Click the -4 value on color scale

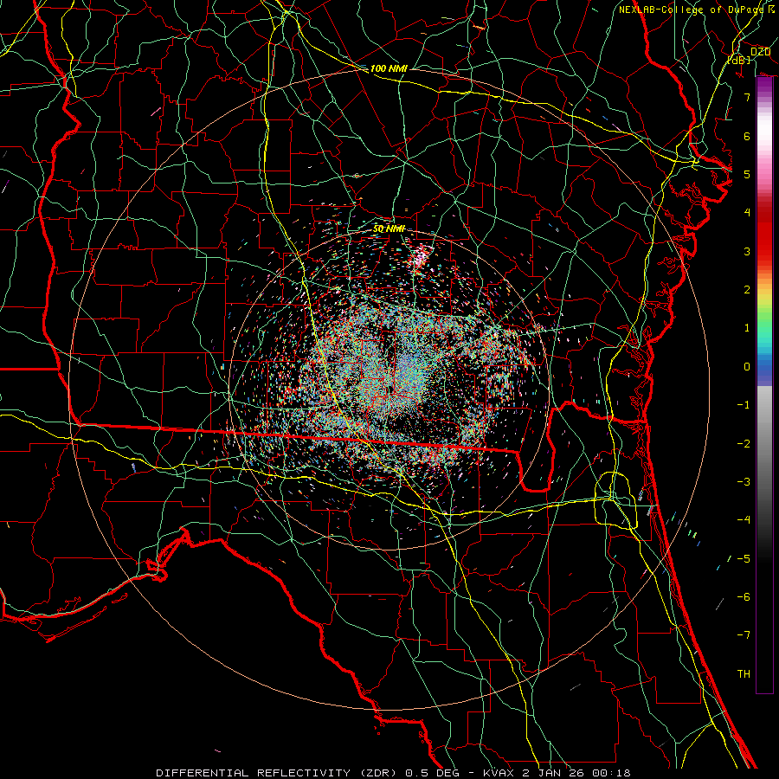tap(744, 520)
